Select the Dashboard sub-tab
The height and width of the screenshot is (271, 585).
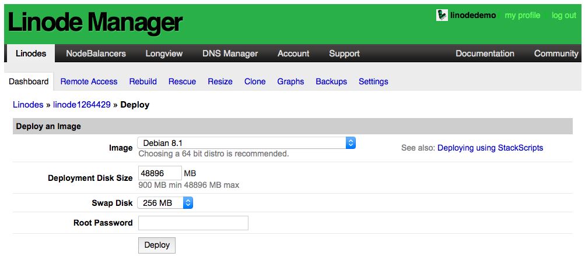[29, 81]
